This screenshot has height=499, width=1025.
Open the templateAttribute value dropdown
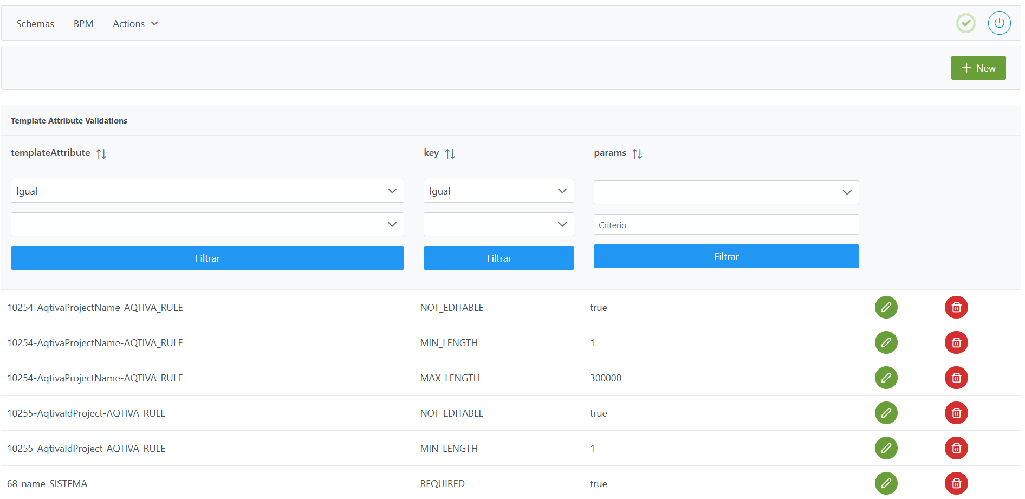(207, 224)
